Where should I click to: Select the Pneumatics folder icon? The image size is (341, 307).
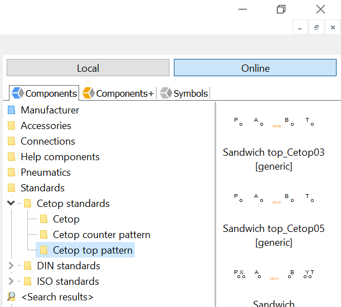[x=11, y=172]
